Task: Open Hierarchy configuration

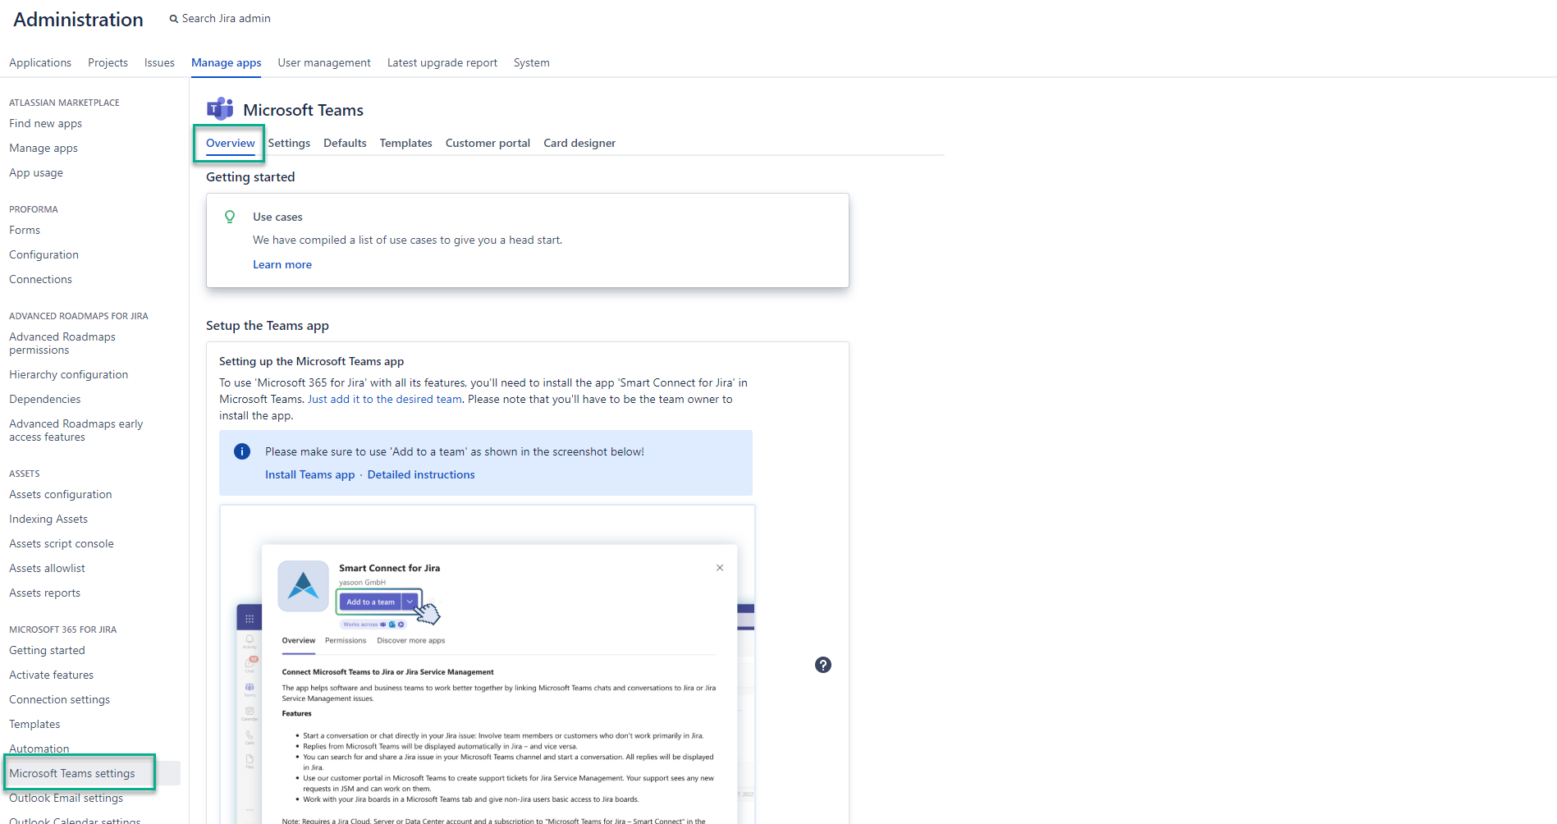Action: [x=68, y=374]
